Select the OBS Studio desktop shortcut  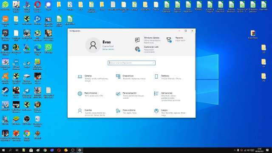tap(27, 120)
